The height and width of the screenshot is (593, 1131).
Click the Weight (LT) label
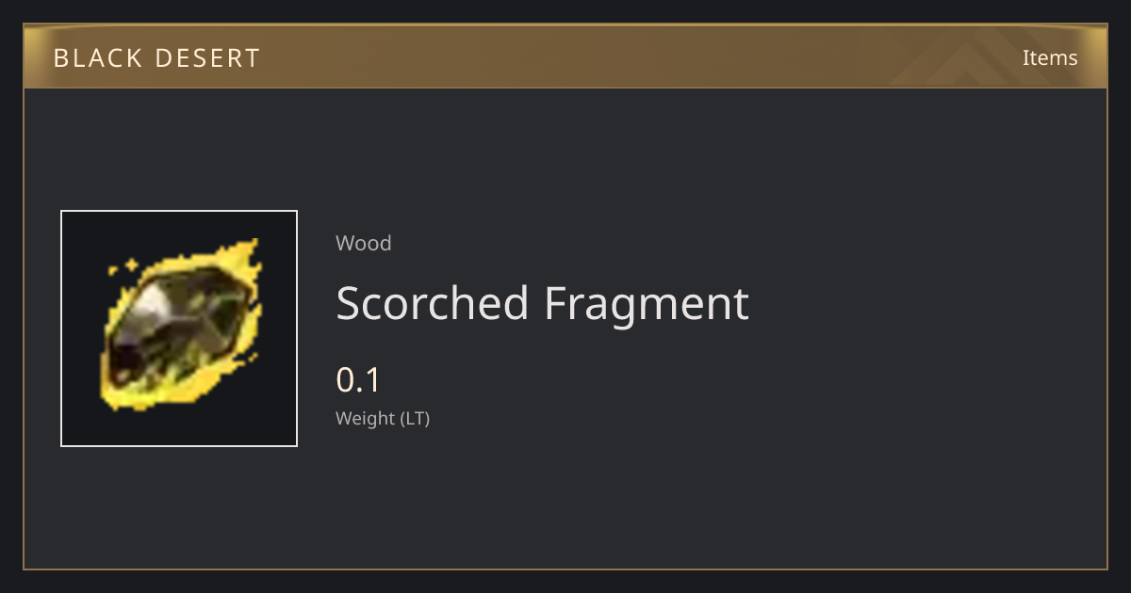point(383,419)
